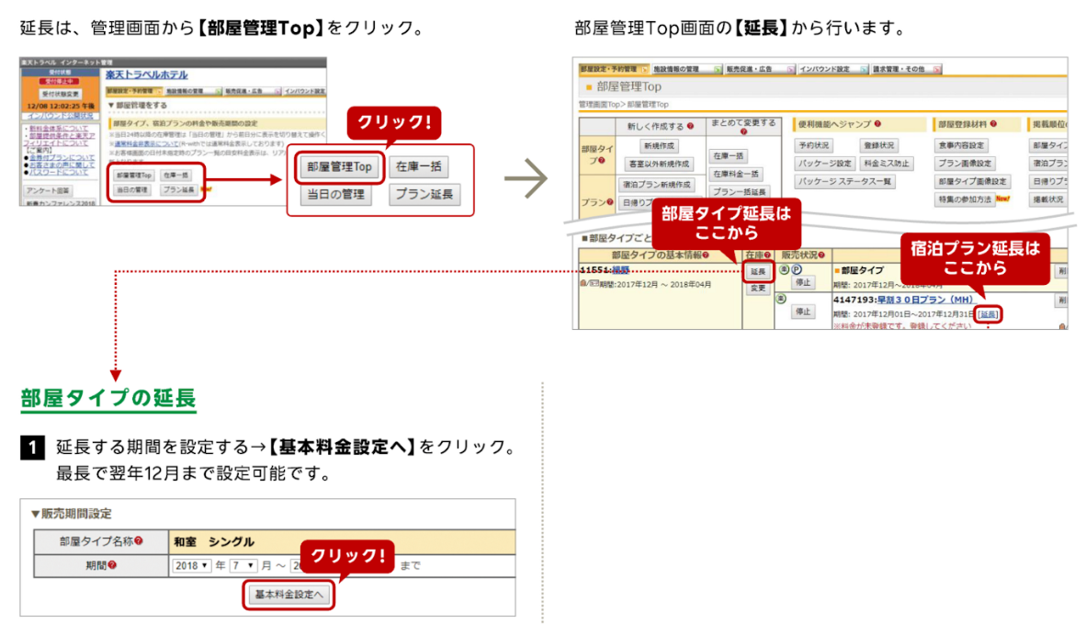Click help icon next to 部屋タイプ名称

[x=138, y=541]
